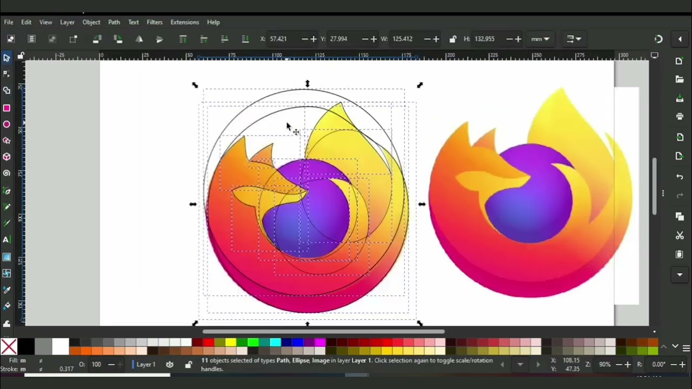692x389 pixels.
Task: Click the Print icon in right bar
Action: [680, 116]
